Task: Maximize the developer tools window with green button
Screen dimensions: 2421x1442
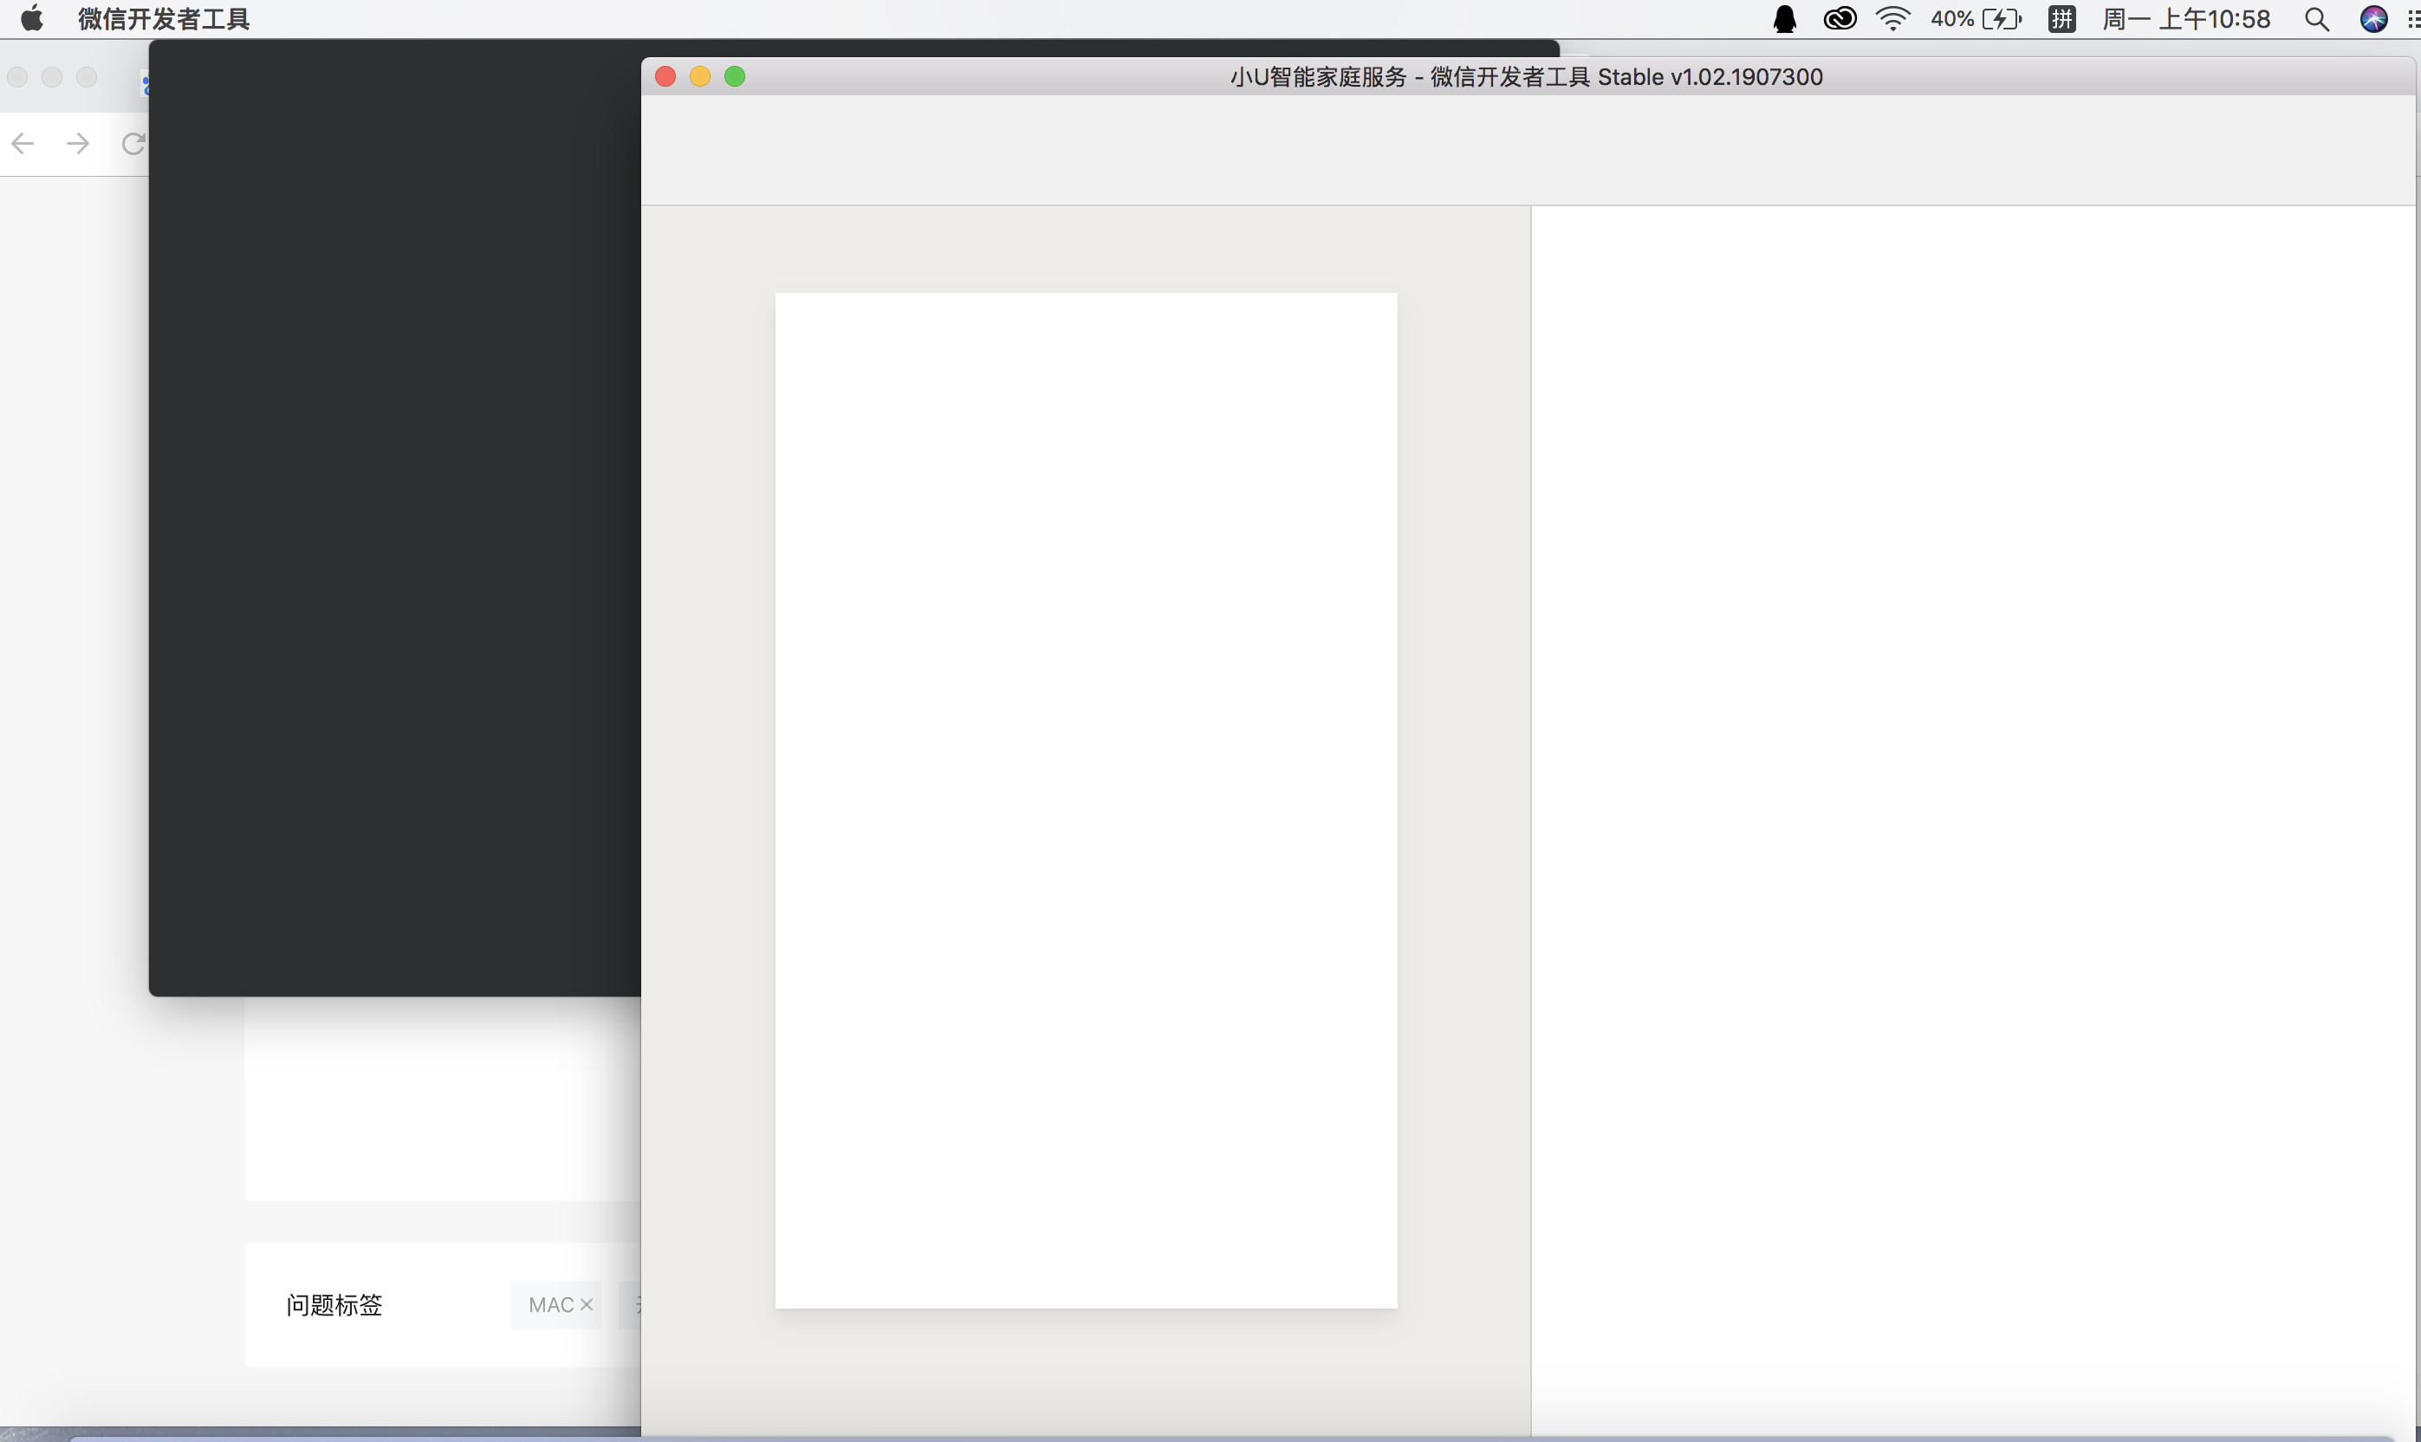Action: 736,77
